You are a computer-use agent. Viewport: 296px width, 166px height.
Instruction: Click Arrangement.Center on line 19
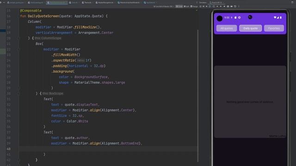96,33
